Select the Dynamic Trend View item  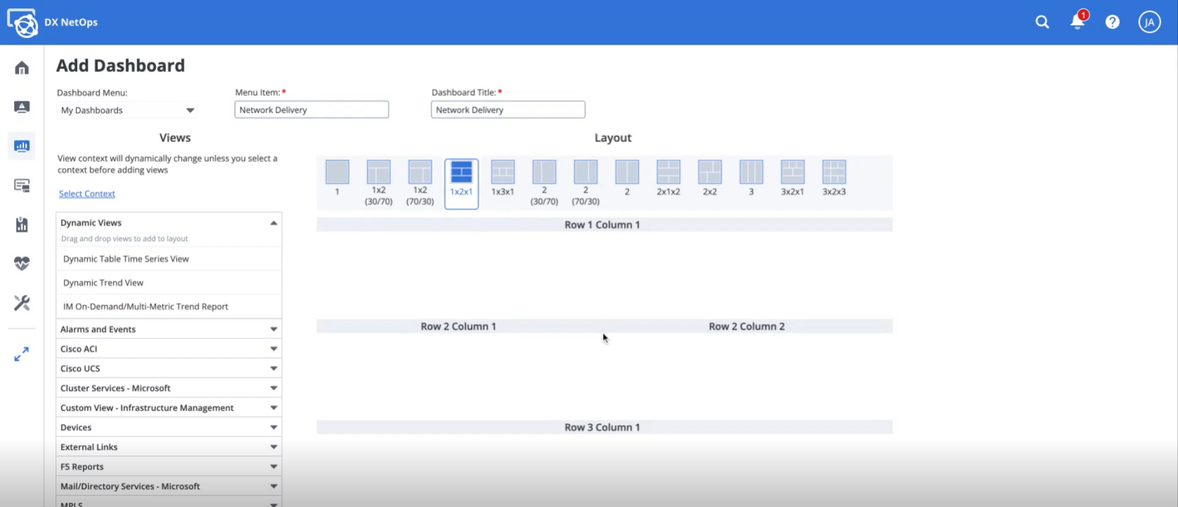coord(103,283)
